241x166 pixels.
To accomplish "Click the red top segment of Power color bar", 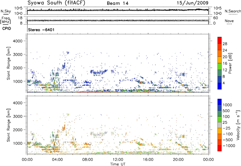I will click(220, 40).
